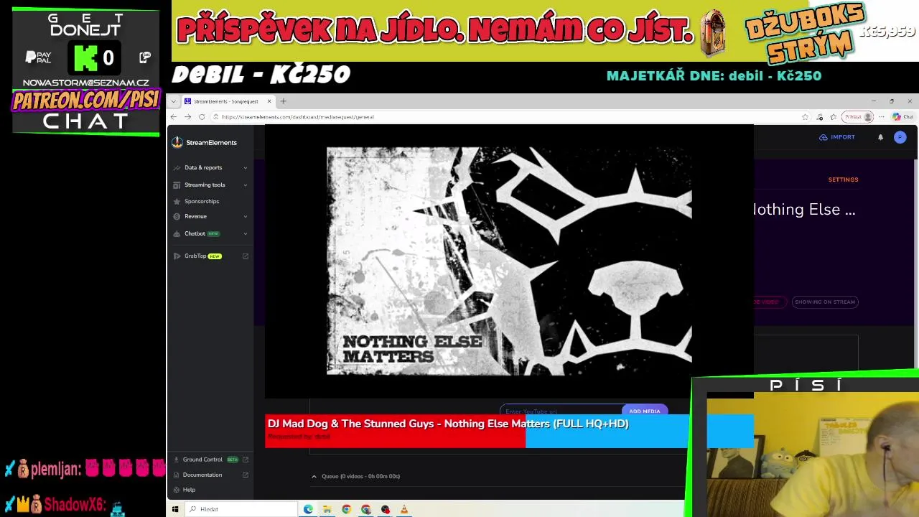Select StreamElements - Songrequest tab

[225, 101]
